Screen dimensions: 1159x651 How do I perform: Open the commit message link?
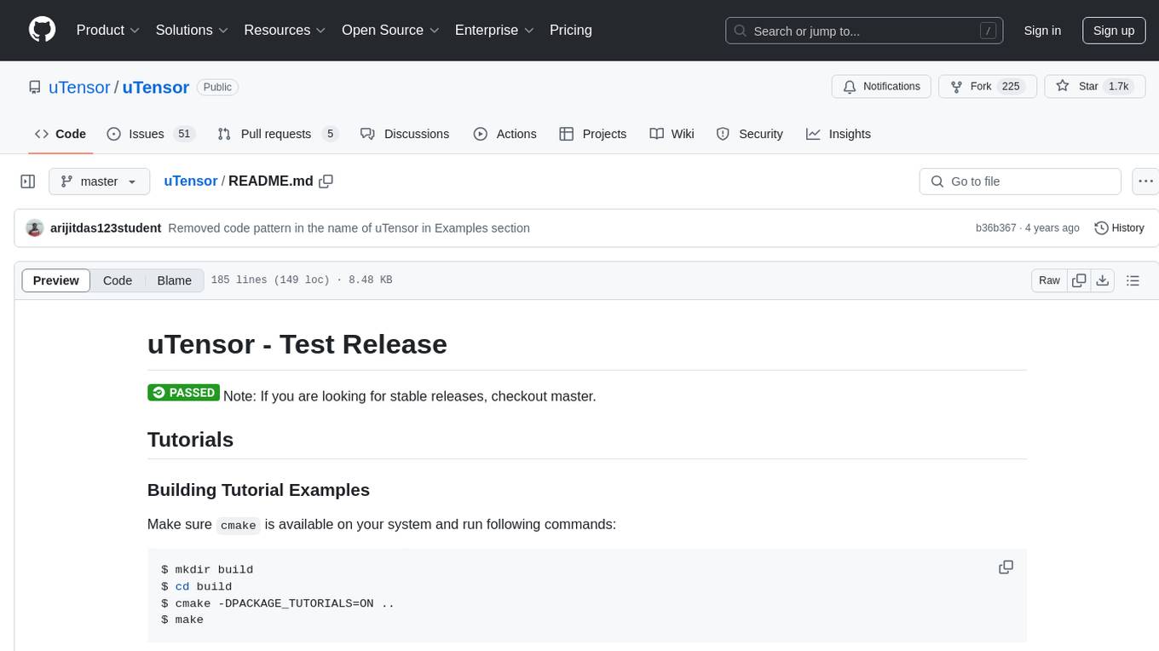coord(349,228)
